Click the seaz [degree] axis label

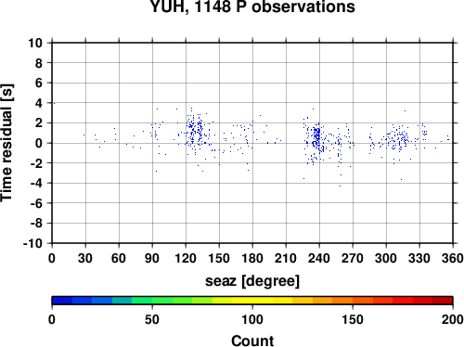pyautogui.click(x=252, y=281)
